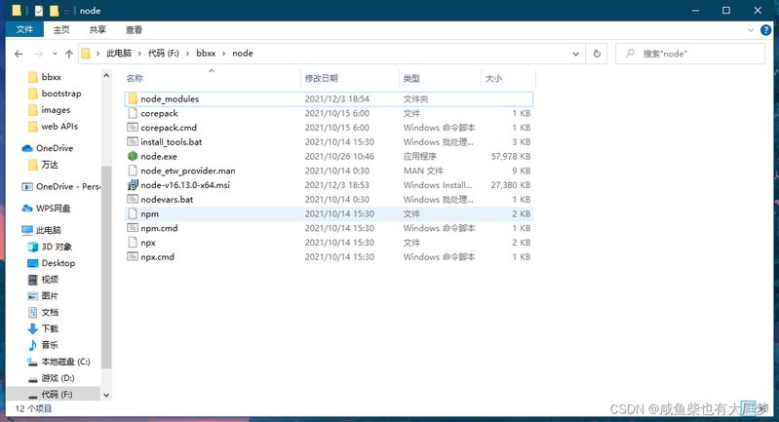The height and width of the screenshot is (422, 779).
Task: Open the node_modules folder icon
Action: pyautogui.click(x=133, y=98)
